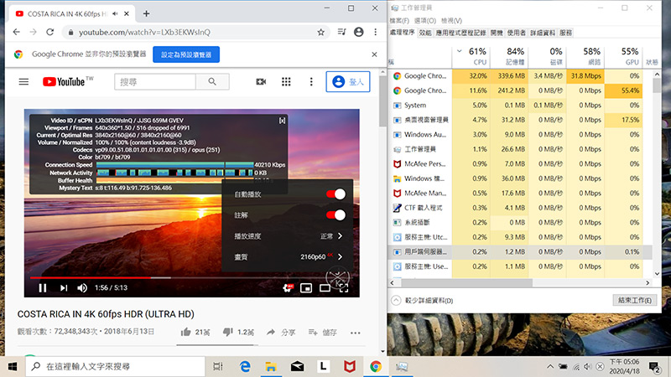Open YouTube three-dot settings menu
This screenshot has height=377, width=671.
point(311,81)
